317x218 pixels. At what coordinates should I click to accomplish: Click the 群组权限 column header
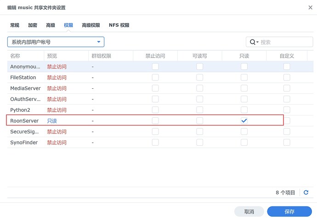pos(111,56)
